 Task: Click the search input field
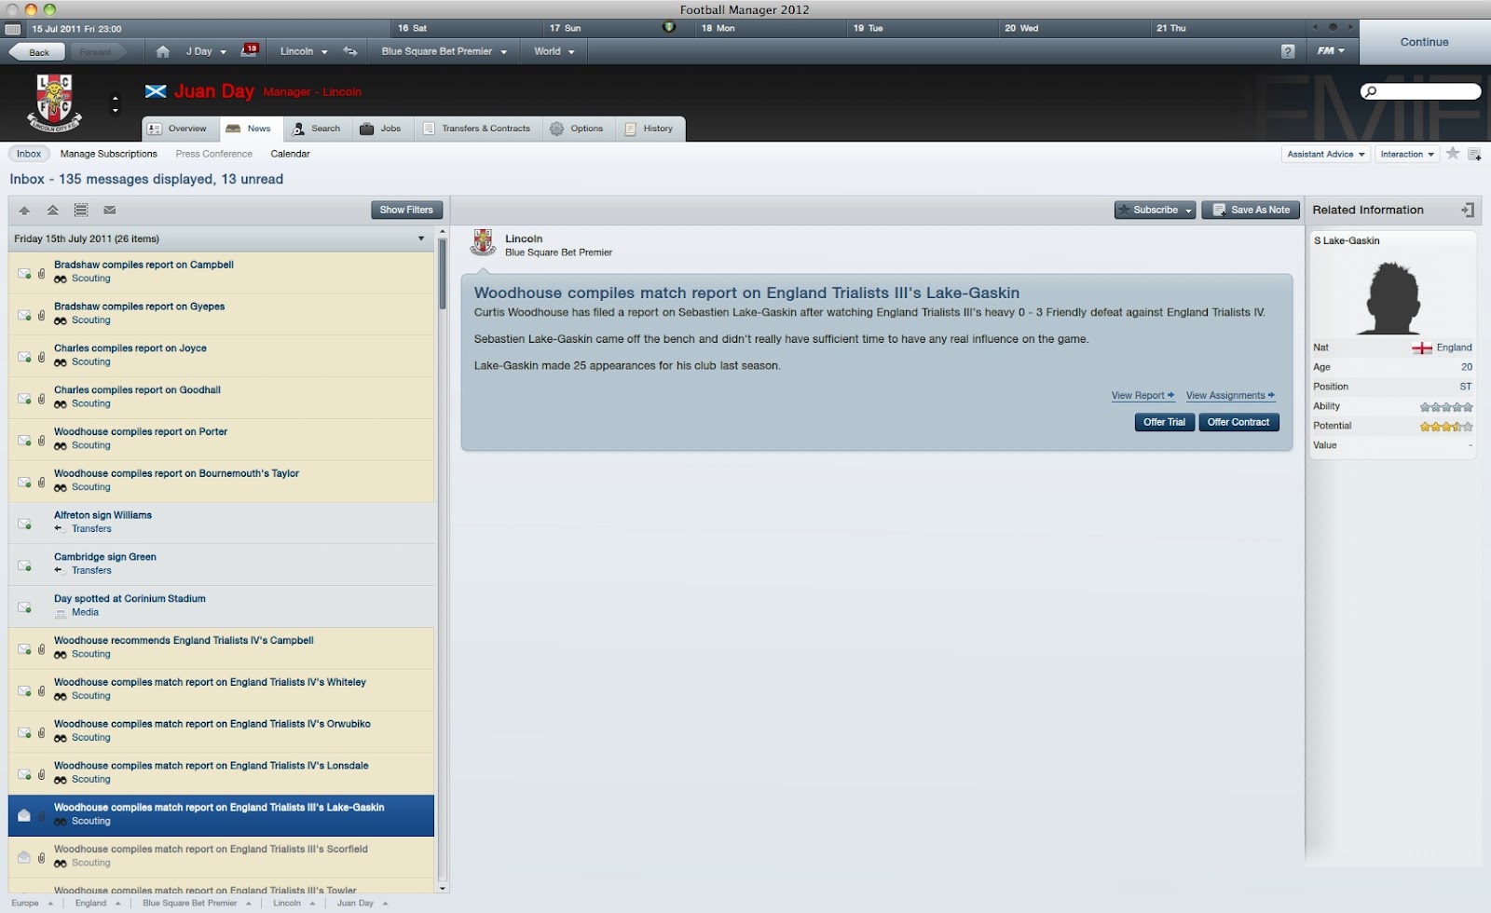tap(1421, 91)
